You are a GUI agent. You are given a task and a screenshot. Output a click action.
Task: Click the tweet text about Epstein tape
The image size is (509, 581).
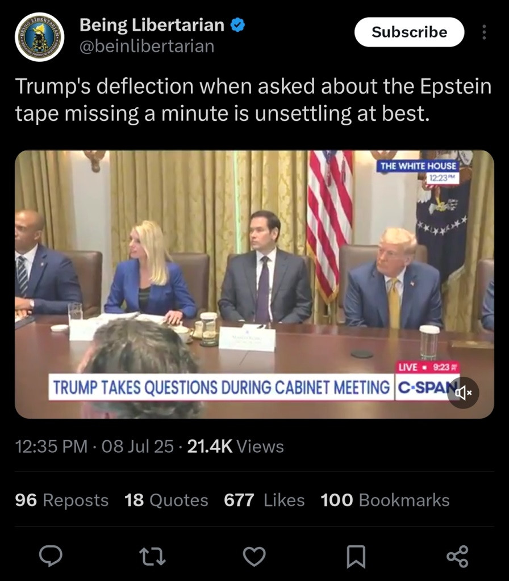(253, 99)
